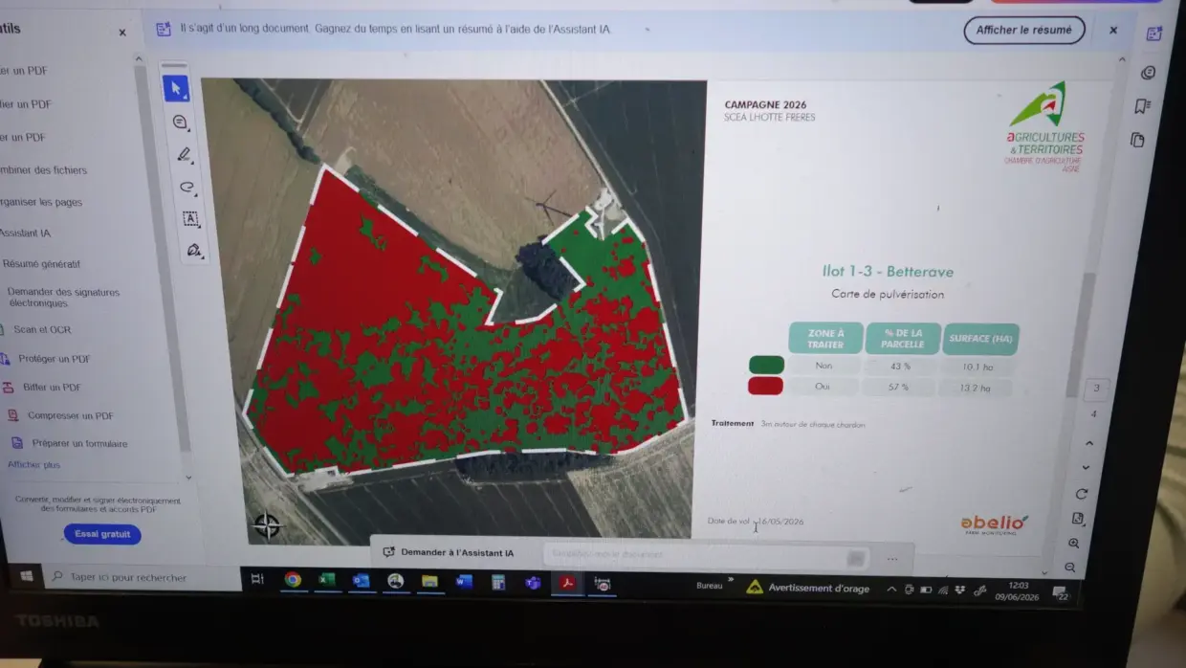The image size is (1186, 668).
Task: Click the red Oui legend swatch
Action: click(765, 386)
